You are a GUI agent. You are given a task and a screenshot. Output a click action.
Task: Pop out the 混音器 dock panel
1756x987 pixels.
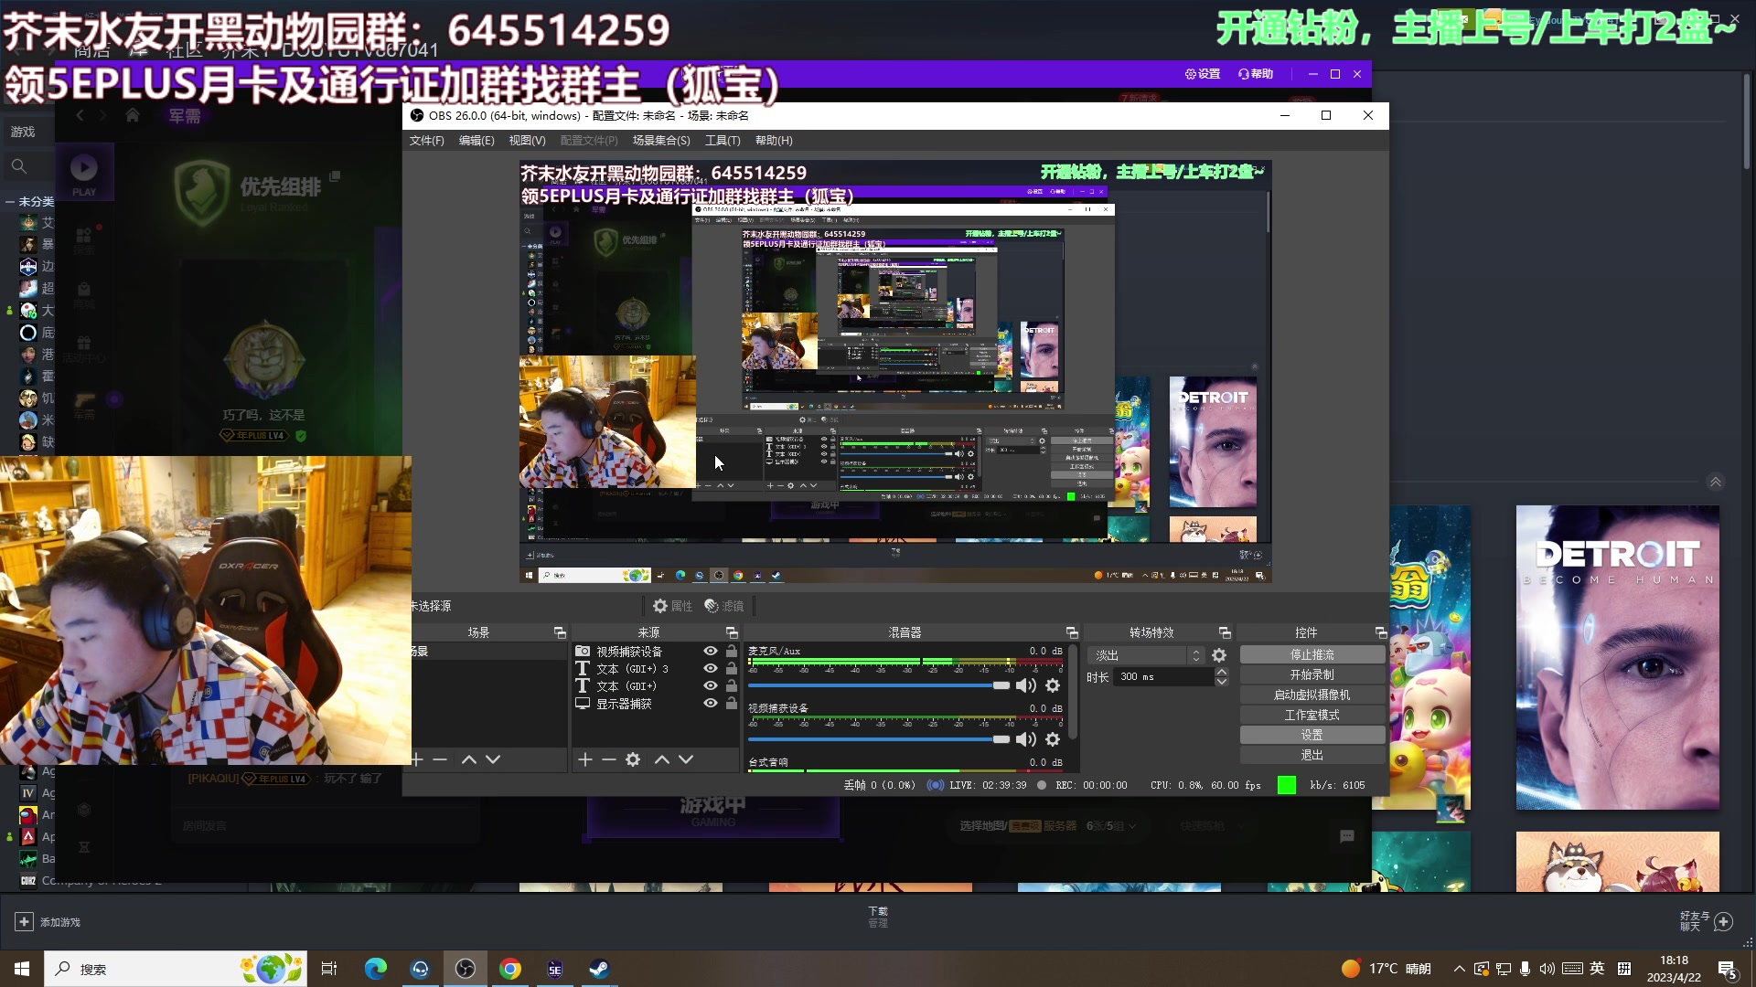1072,632
